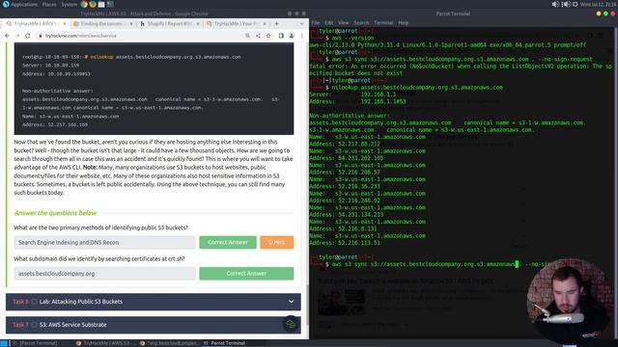Click the Task 6 chevron arrow
618x347 pixels.
pyautogui.click(x=291, y=302)
